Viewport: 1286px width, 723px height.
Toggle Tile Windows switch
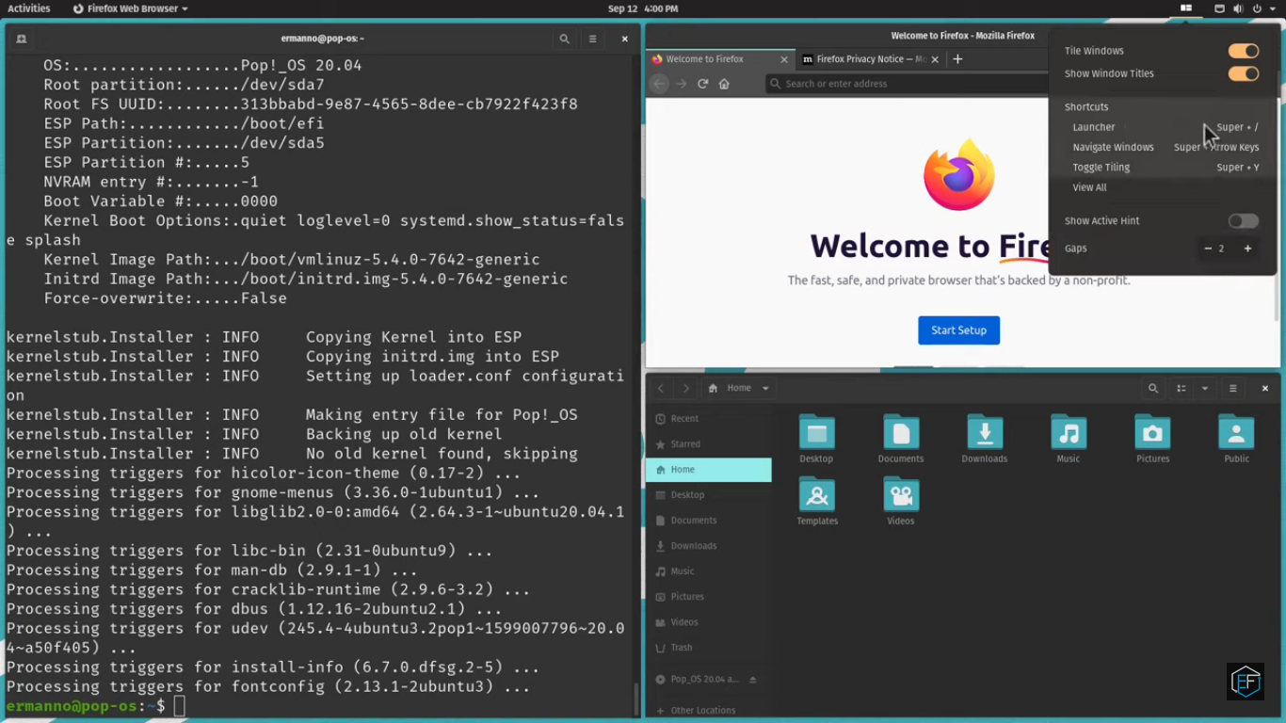click(1243, 51)
